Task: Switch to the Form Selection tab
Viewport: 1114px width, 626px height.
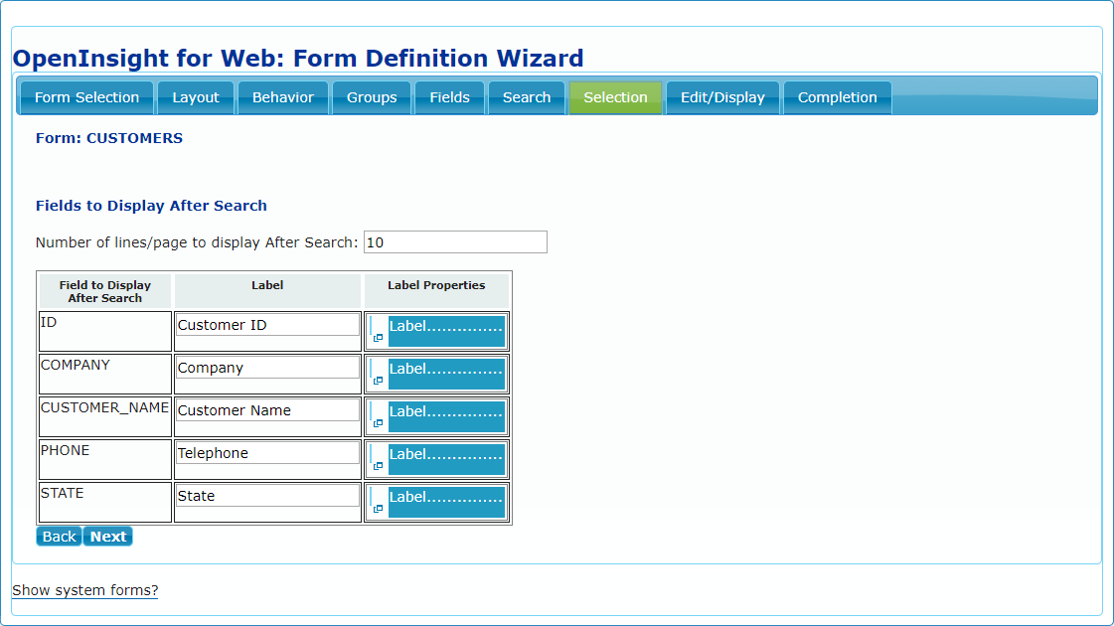Action: [x=86, y=97]
